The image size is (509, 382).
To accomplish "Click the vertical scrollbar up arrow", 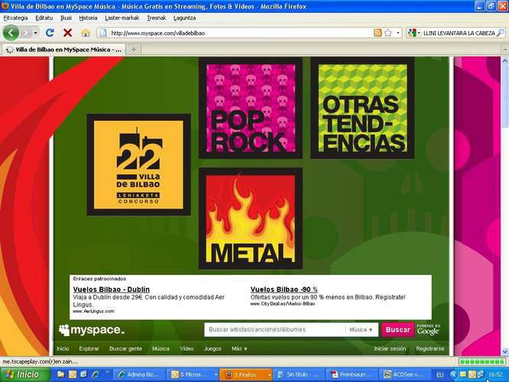I will pyautogui.click(x=504, y=60).
